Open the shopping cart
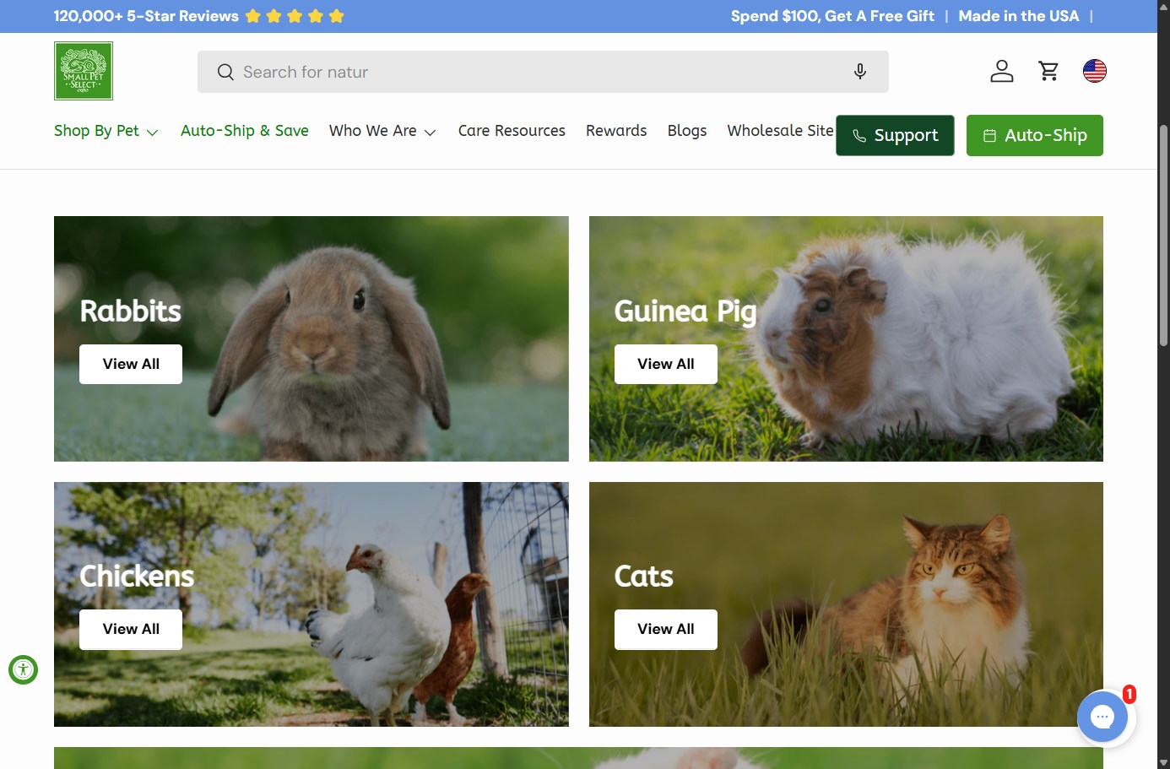This screenshot has height=769, width=1170. [1048, 71]
